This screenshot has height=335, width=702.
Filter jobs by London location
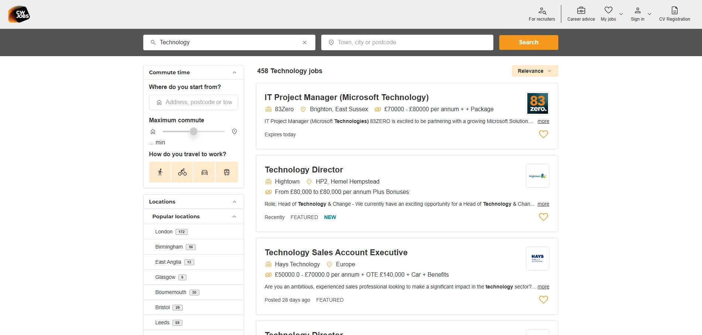194,232
